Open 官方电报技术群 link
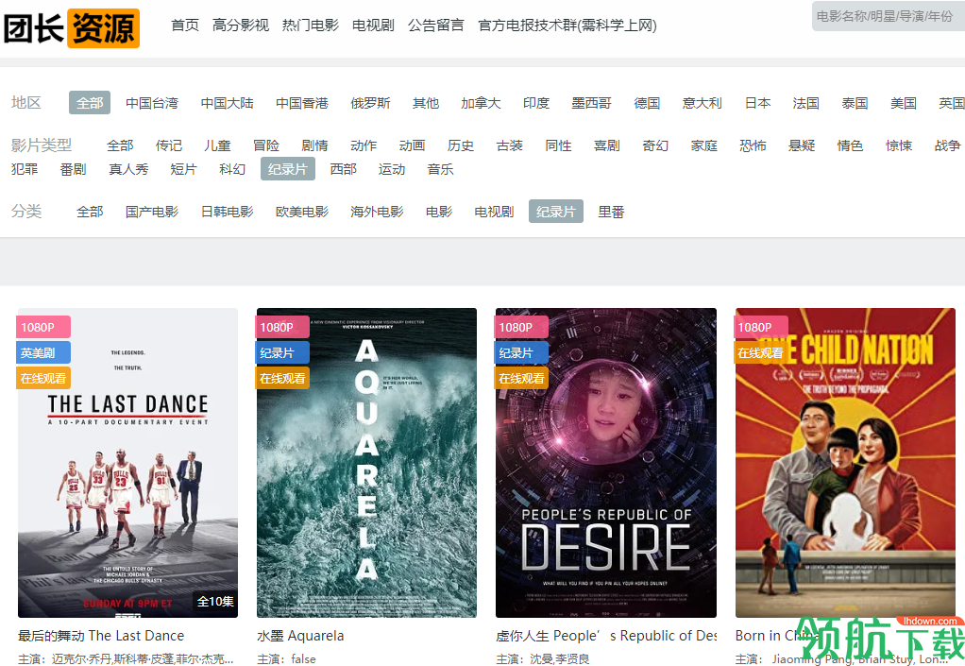 [567, 26]
